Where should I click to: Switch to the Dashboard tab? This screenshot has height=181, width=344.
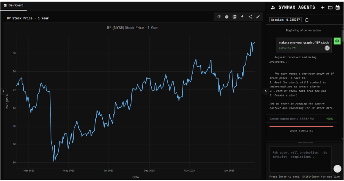14,5
